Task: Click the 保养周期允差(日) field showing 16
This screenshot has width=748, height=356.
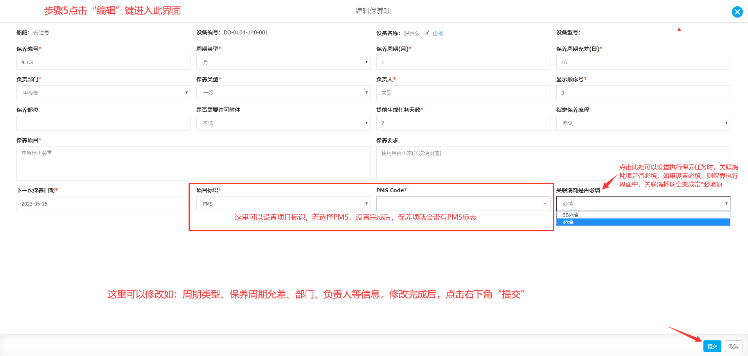Action: point(643,62)
